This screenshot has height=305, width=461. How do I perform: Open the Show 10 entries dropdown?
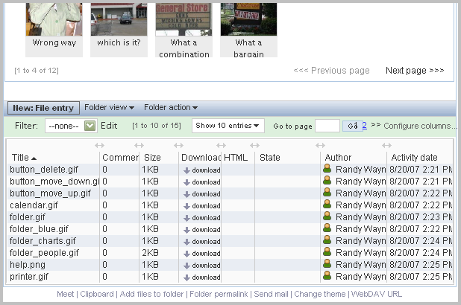click(x=228, y=126)
